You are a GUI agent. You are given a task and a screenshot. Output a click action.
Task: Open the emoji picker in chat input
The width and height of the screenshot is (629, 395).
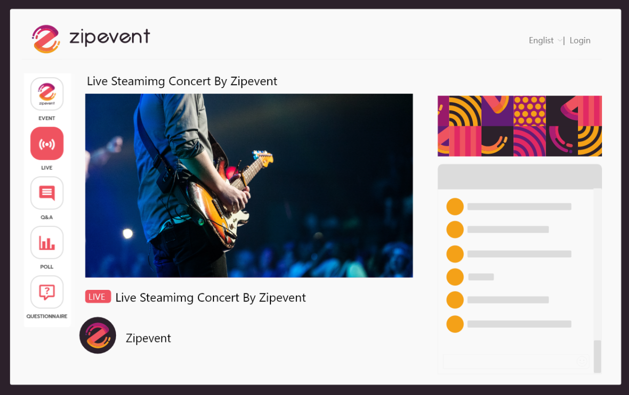click(x=581, y=361)
